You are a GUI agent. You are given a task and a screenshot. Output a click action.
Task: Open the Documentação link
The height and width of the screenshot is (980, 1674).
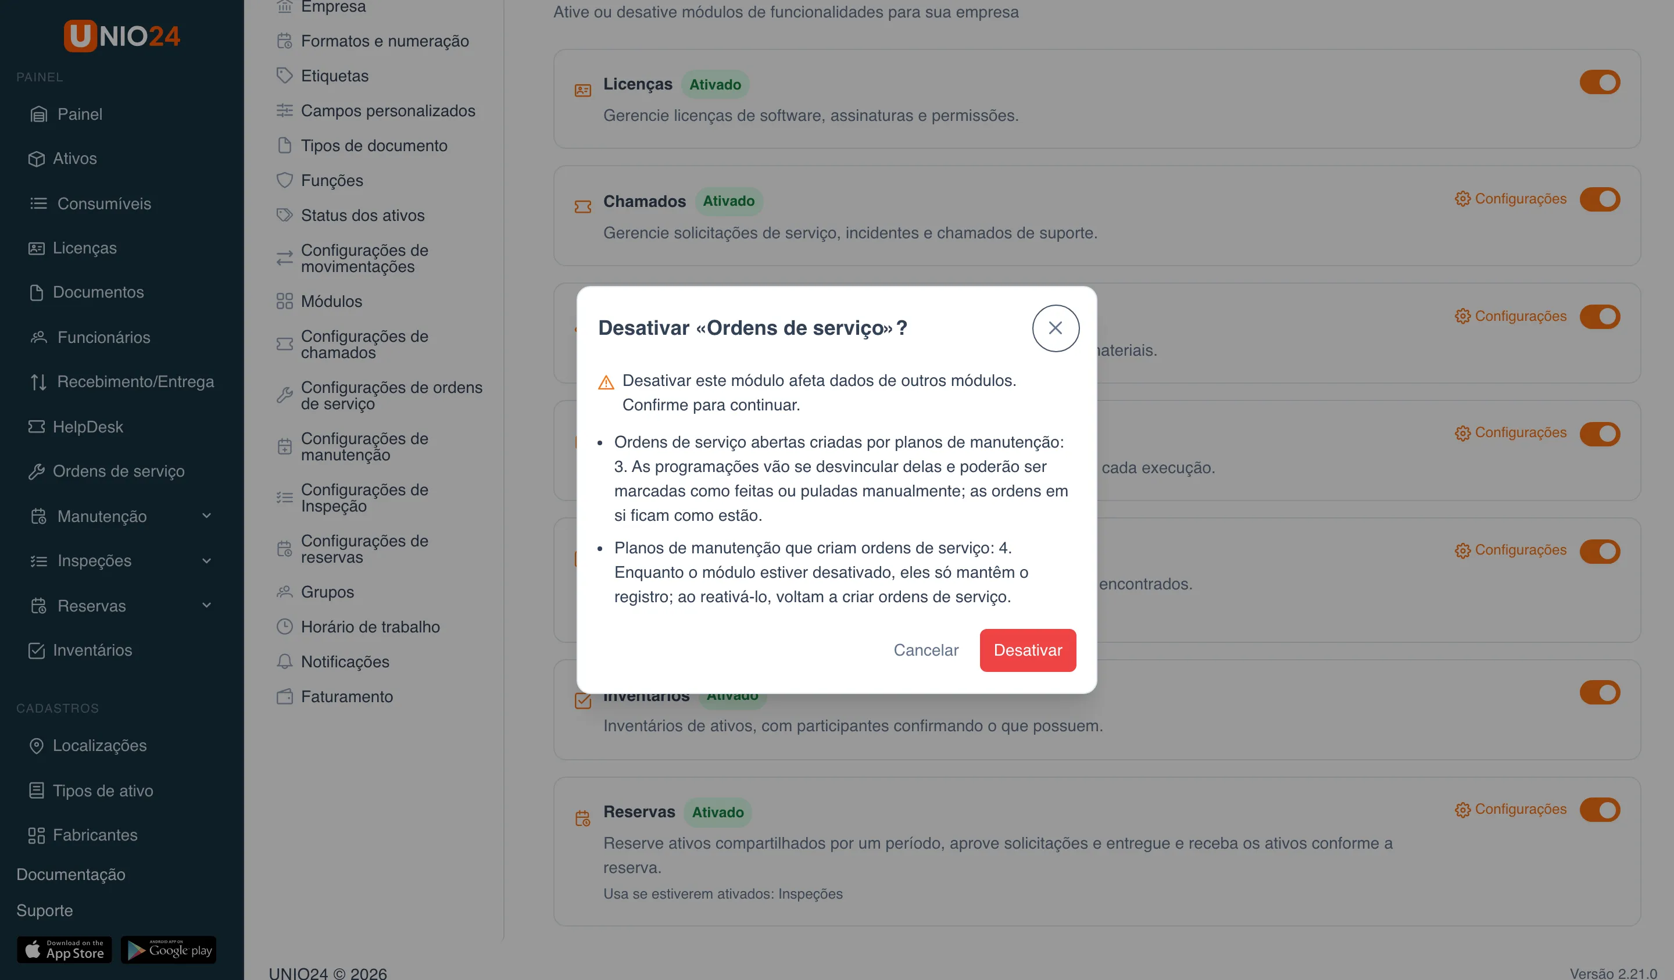(x=70, y=875)
